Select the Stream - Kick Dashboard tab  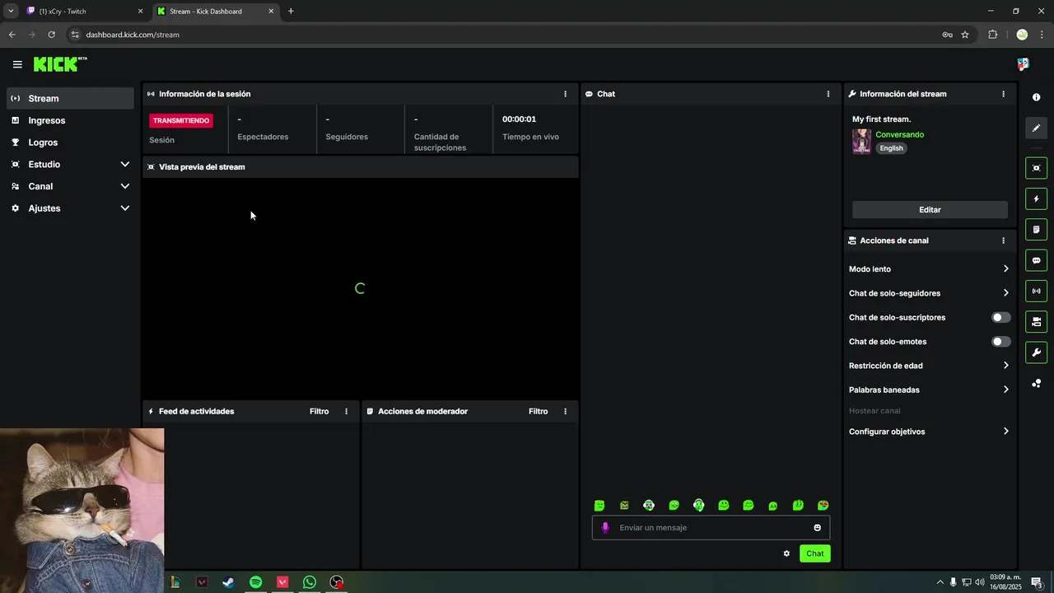pos(216,12)
